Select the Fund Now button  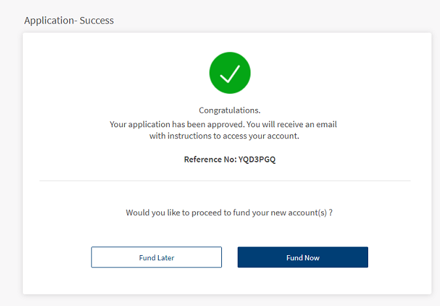click(303, 257)
